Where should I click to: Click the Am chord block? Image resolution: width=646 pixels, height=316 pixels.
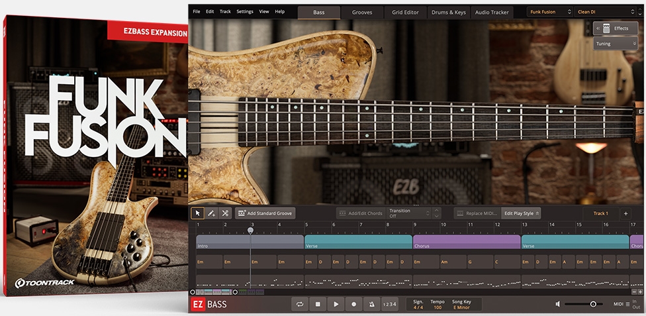[x=453, y=262]
